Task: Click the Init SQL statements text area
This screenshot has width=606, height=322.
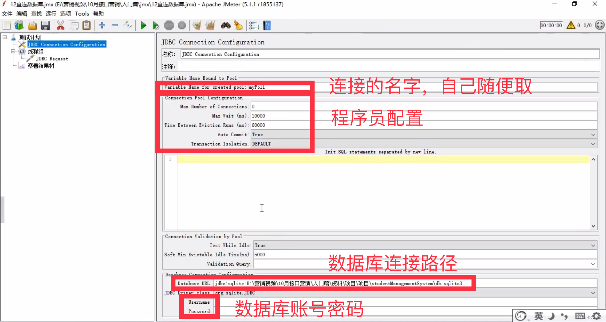Action: [x=383, y=192]
